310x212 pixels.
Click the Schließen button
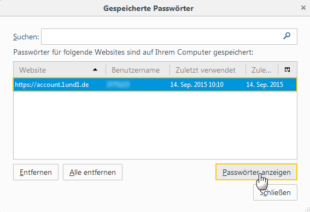point(275,192)
